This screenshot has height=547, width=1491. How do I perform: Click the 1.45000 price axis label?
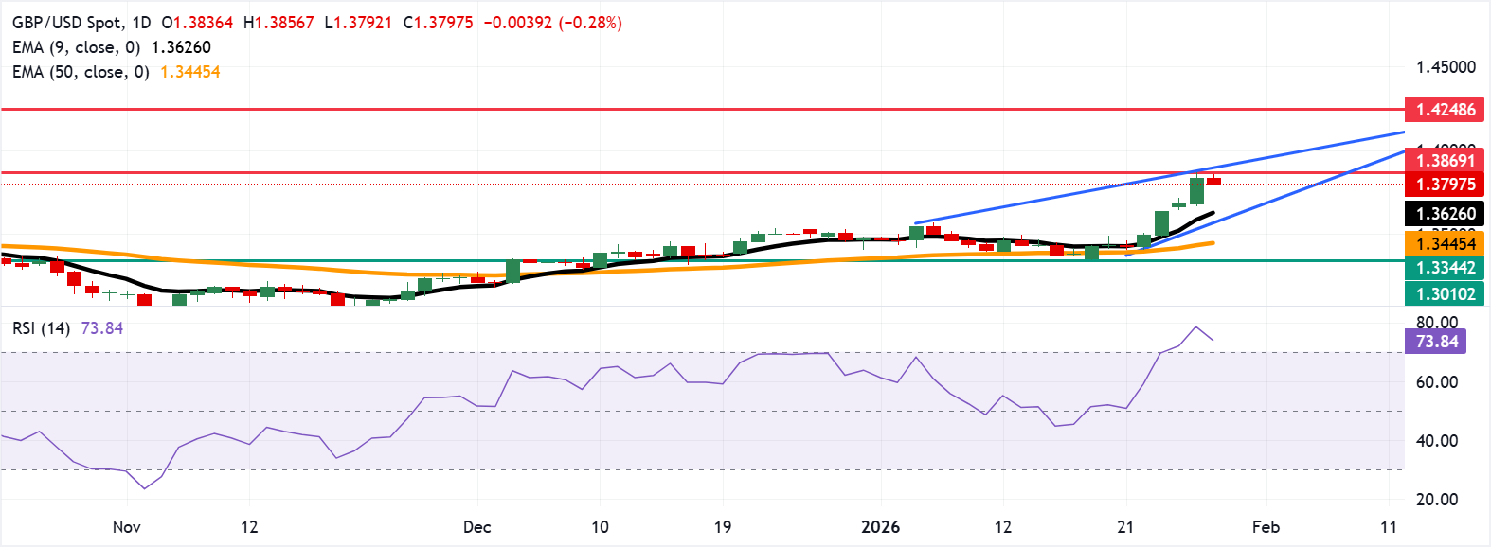coord(1445,67)
